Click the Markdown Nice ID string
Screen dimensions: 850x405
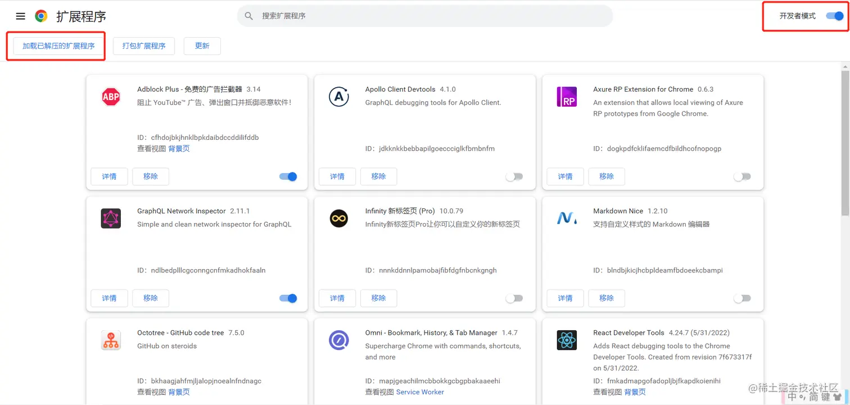665,271
